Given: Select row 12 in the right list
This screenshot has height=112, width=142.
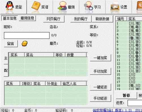Looking at the screenshot, I should 129,64.
